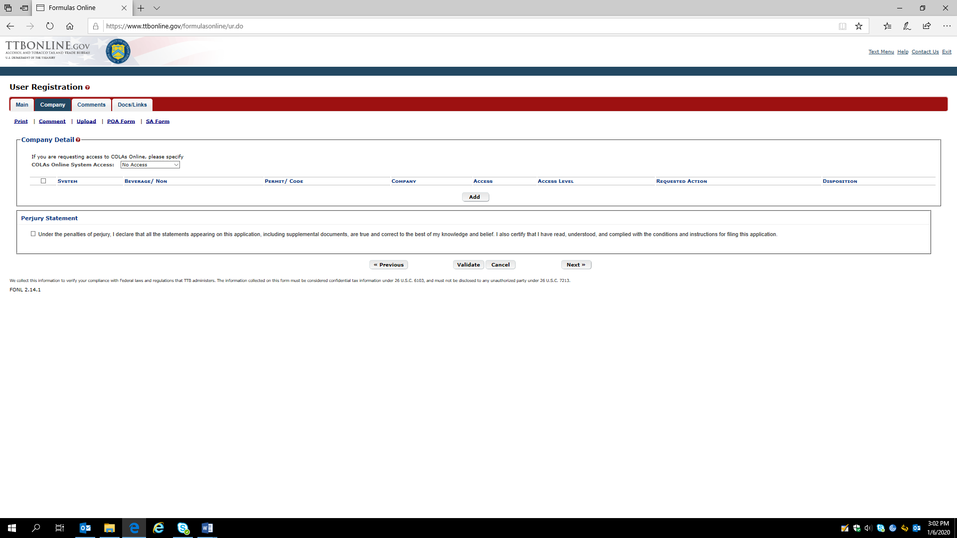Open the reading view icon

(842, 26)
